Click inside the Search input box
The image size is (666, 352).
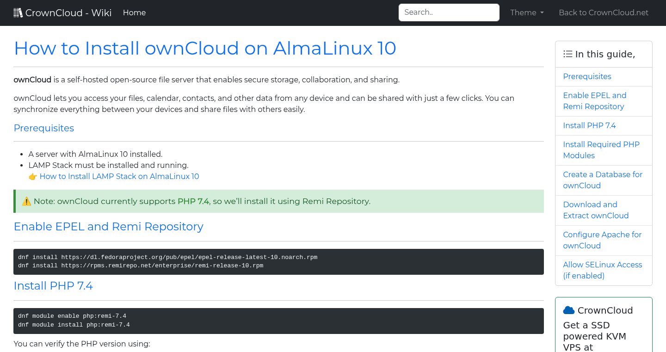pos(448,12)
